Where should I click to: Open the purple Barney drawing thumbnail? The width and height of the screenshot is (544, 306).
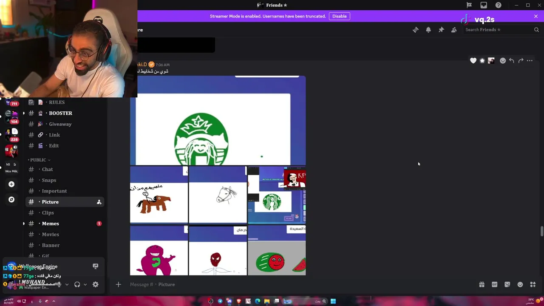(x=159, y=250)
